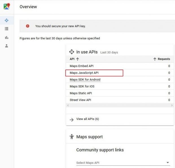Open Maps SDK for Android entry
The height and width of the screenshot is (168, 175).
coord(85,80)
